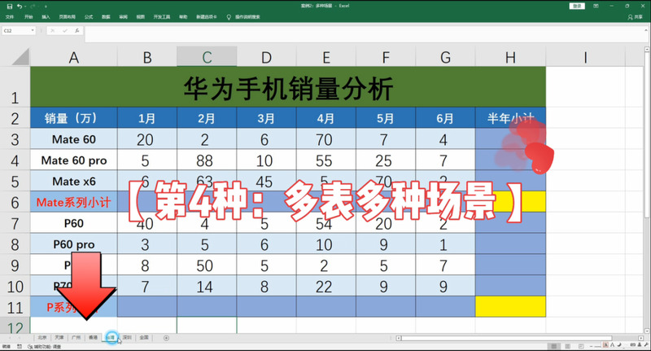Viewport: 651px width, 351px height.
Task: Click the select-all corner triangle
Action: (x=20, y=57)
